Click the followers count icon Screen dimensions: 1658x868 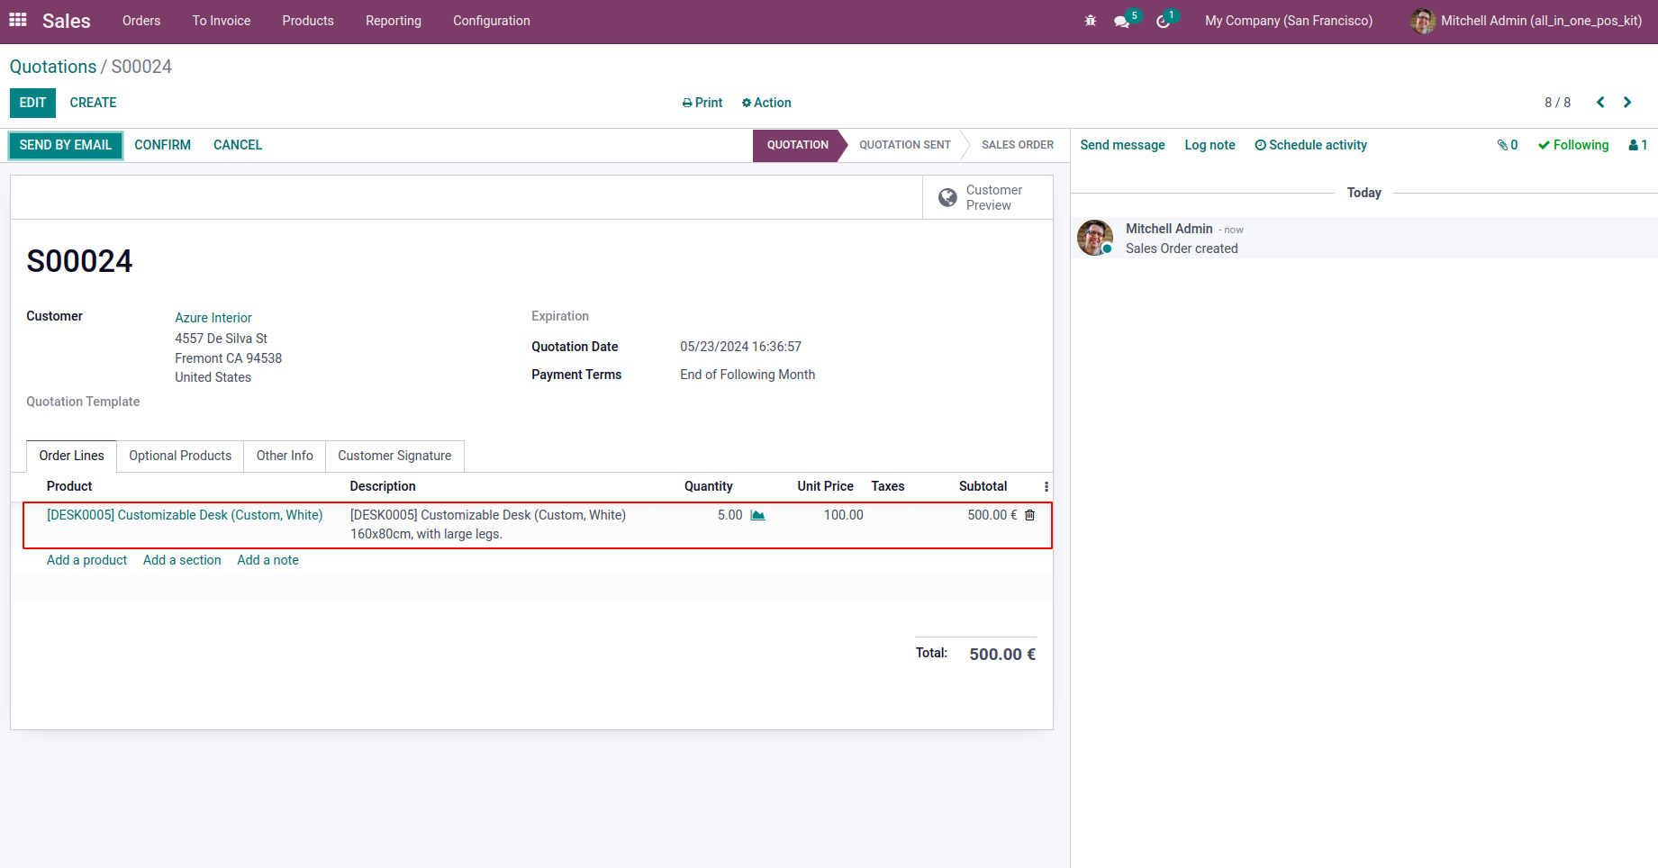pyautogui.click(x=1638, y=145)
